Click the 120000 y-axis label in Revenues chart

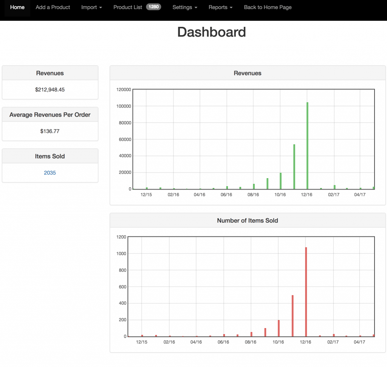pyautogui.click(x=124, y=89)
